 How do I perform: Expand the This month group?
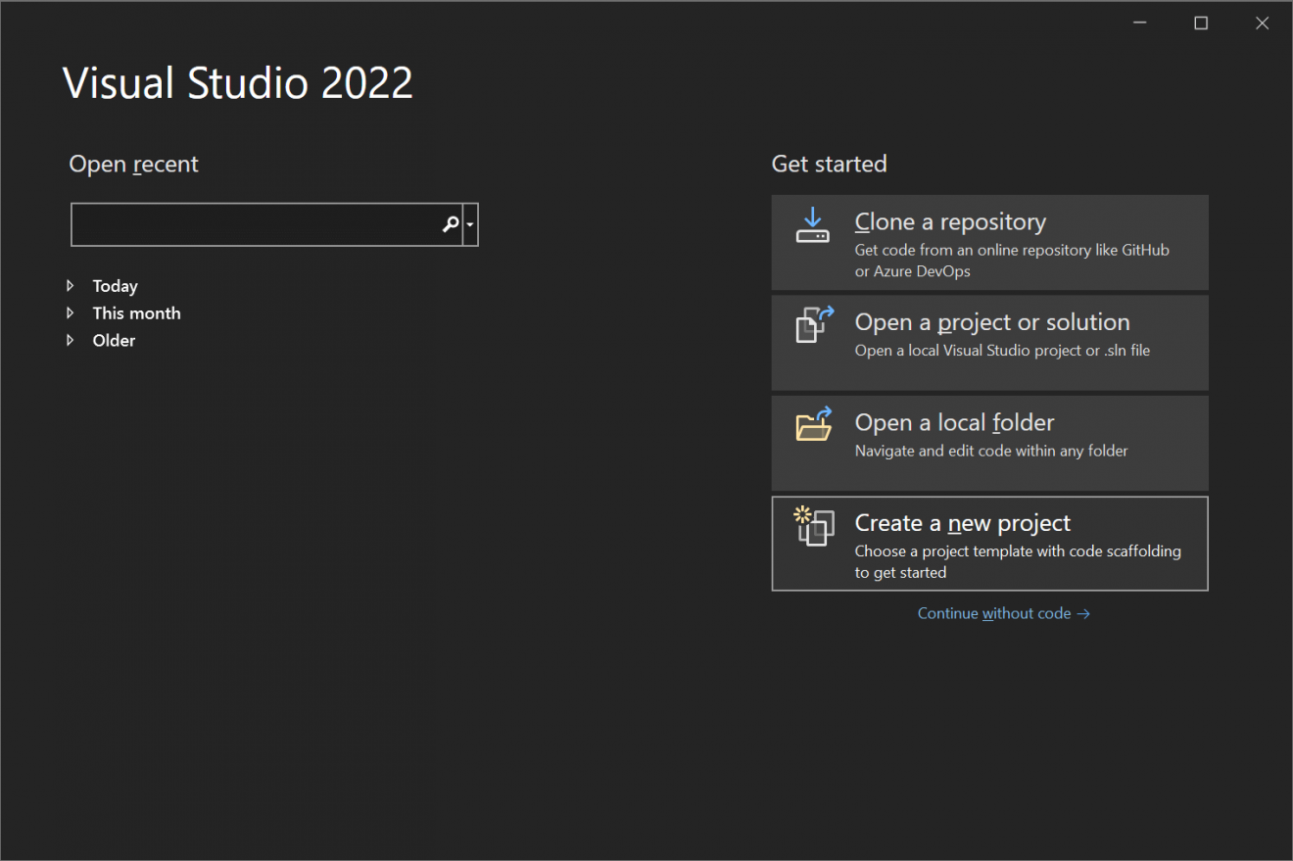point(136,312)
